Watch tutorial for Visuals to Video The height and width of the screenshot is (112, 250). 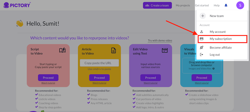click(202, 83)
